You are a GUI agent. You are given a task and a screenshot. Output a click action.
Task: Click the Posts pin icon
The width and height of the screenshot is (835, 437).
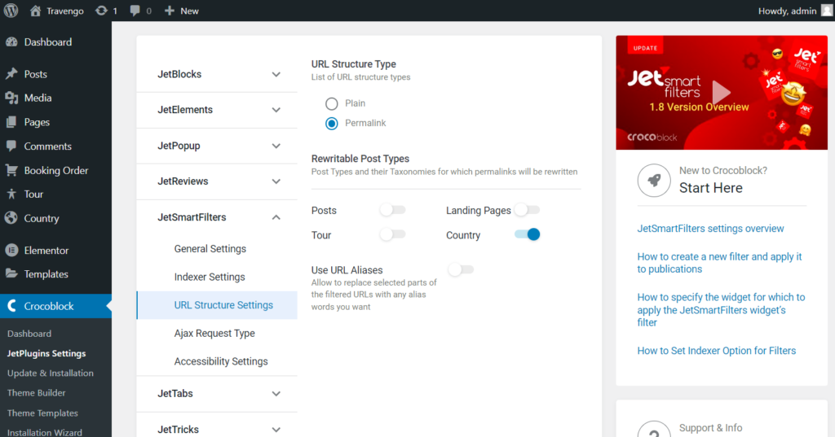tap(11, 74)
